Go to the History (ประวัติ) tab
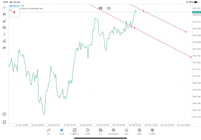Image resolution: width=201 pixels, height=140 pixels. point(87,131)
